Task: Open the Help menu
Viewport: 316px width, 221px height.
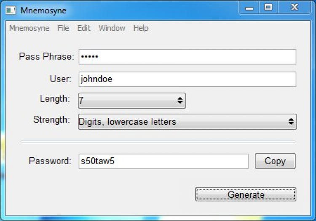Action: tap(141, 28)
